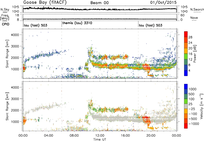Image resolution: width=204 pixels, height=141 pixels.
Task: Click the 'Slant Range [km]' label of the power plot
Action: pos(7,54)
